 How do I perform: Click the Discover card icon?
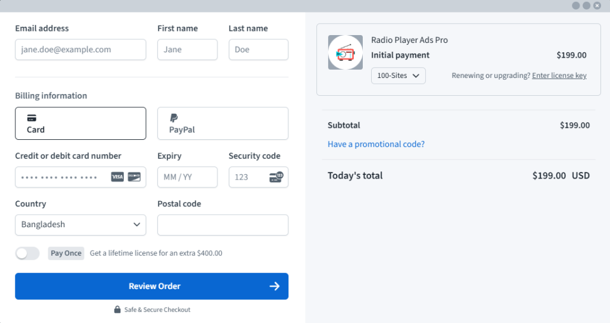134,177
